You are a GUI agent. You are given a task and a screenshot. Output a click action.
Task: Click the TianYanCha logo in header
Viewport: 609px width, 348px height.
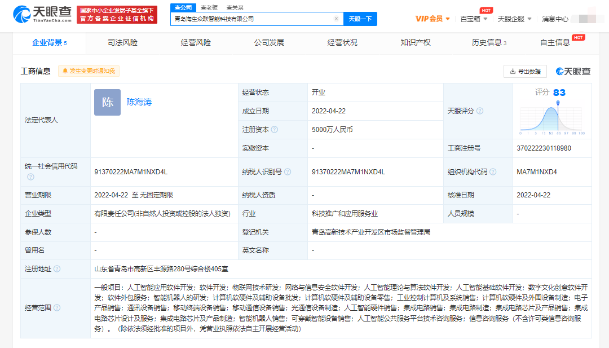pos(42,14)
